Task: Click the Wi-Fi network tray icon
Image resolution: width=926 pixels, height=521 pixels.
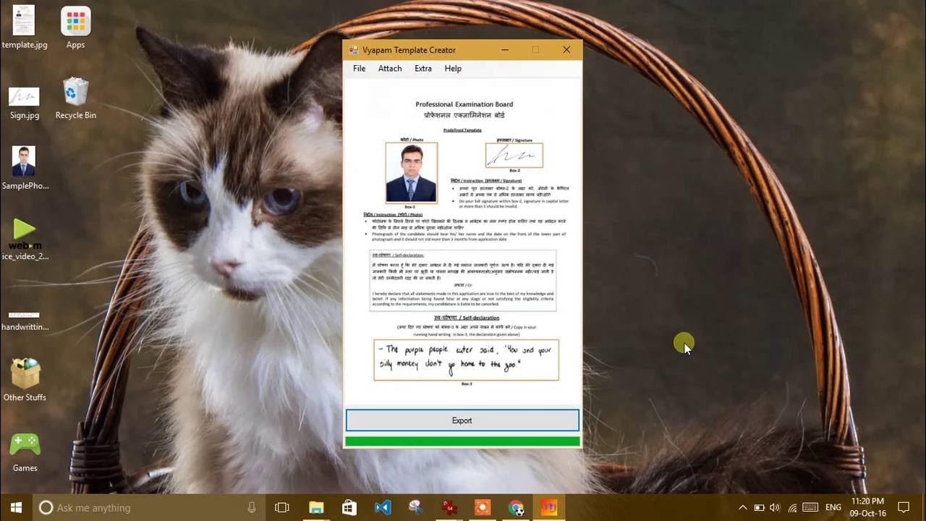Action: tap(792, 508)
